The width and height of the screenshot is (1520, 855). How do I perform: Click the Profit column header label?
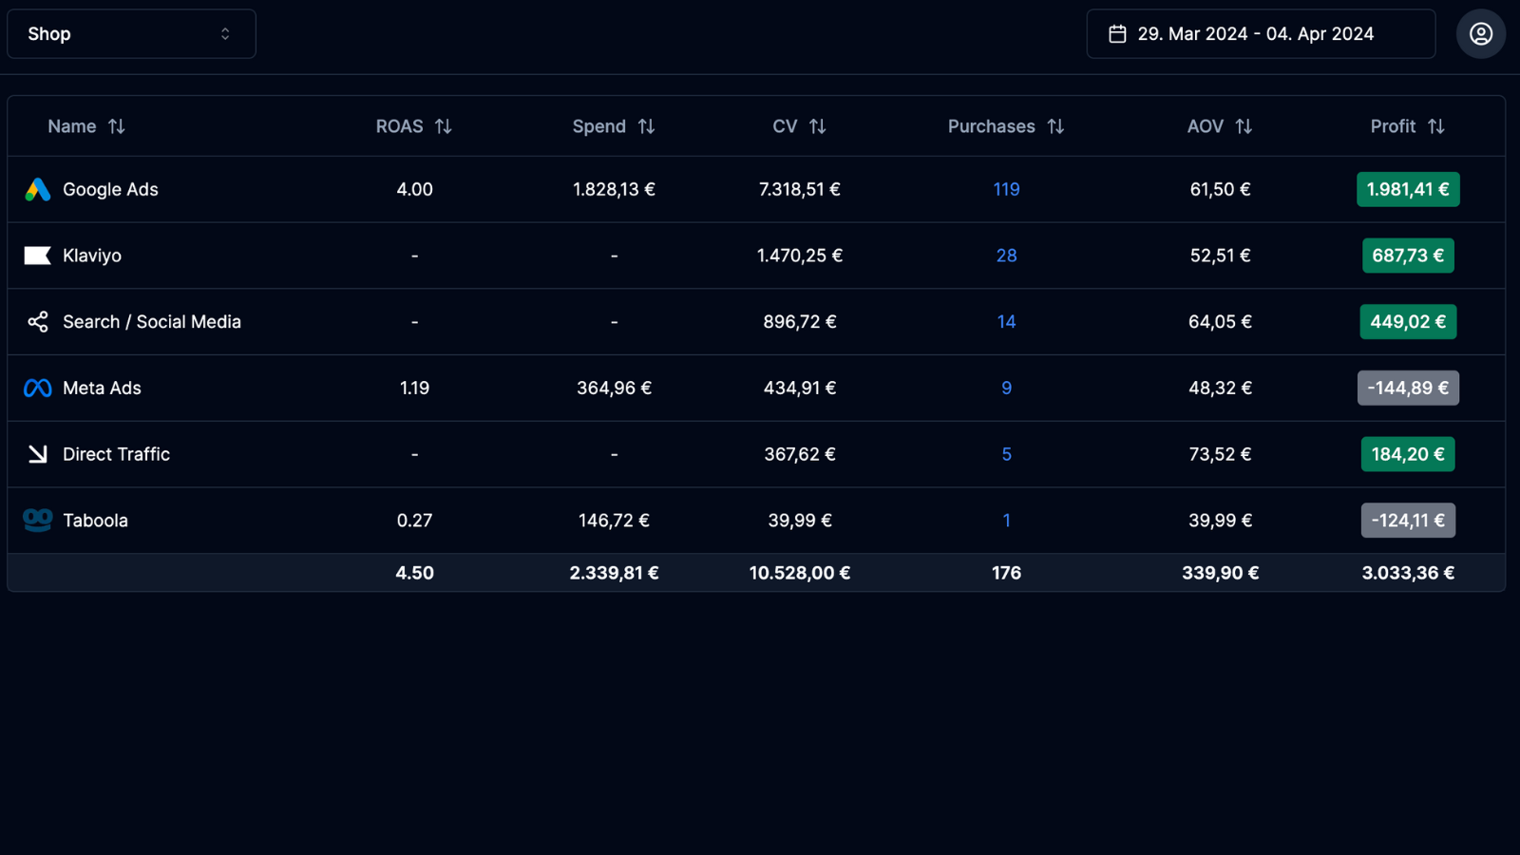point(1393,126)
